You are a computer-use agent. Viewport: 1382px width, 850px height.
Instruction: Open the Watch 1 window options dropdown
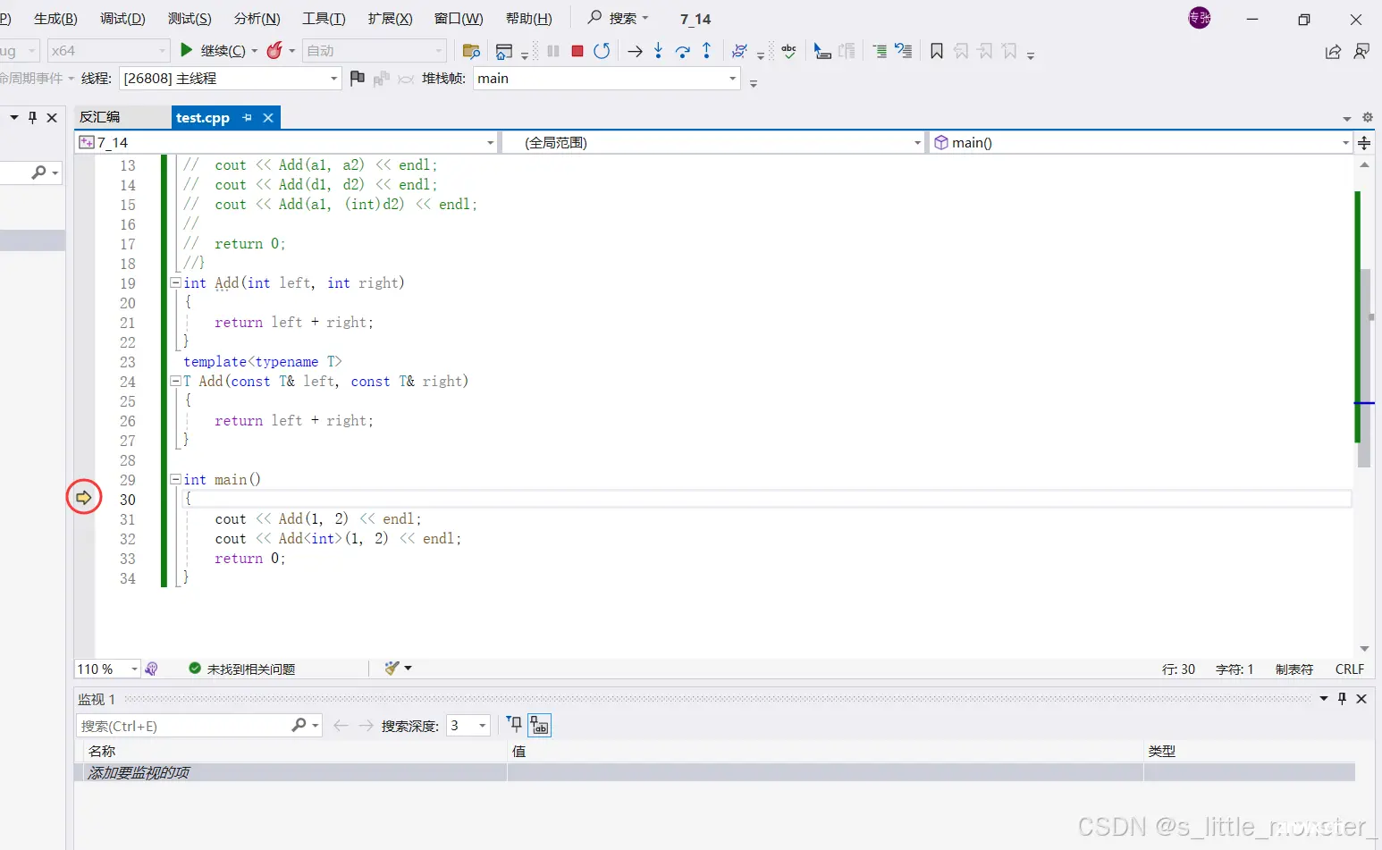coord(1324,699)
